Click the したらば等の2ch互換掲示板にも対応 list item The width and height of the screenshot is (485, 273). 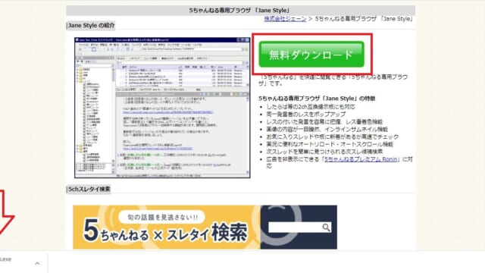[x=311, y=107]
